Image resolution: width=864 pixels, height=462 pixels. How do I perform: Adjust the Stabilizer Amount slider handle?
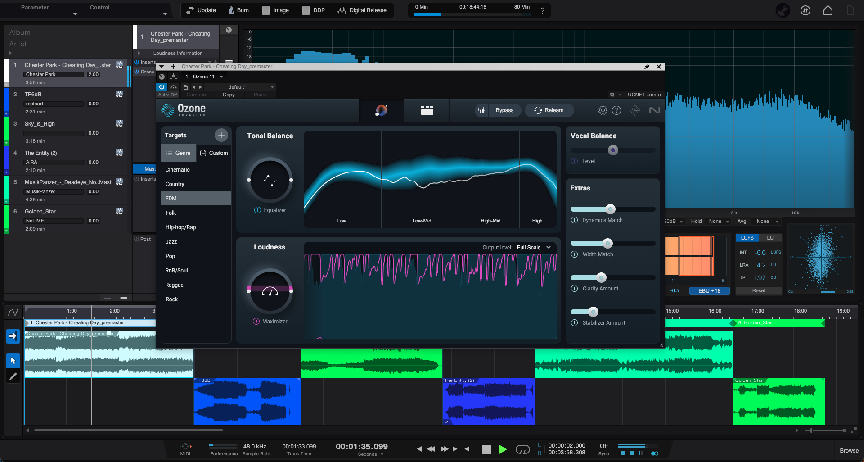[x=594, y=312]
